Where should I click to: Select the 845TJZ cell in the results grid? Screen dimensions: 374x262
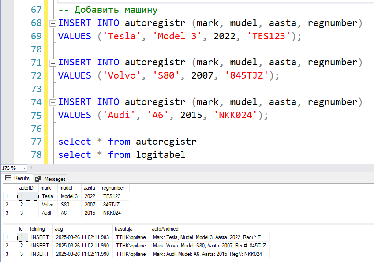click(x=115, y=205)
